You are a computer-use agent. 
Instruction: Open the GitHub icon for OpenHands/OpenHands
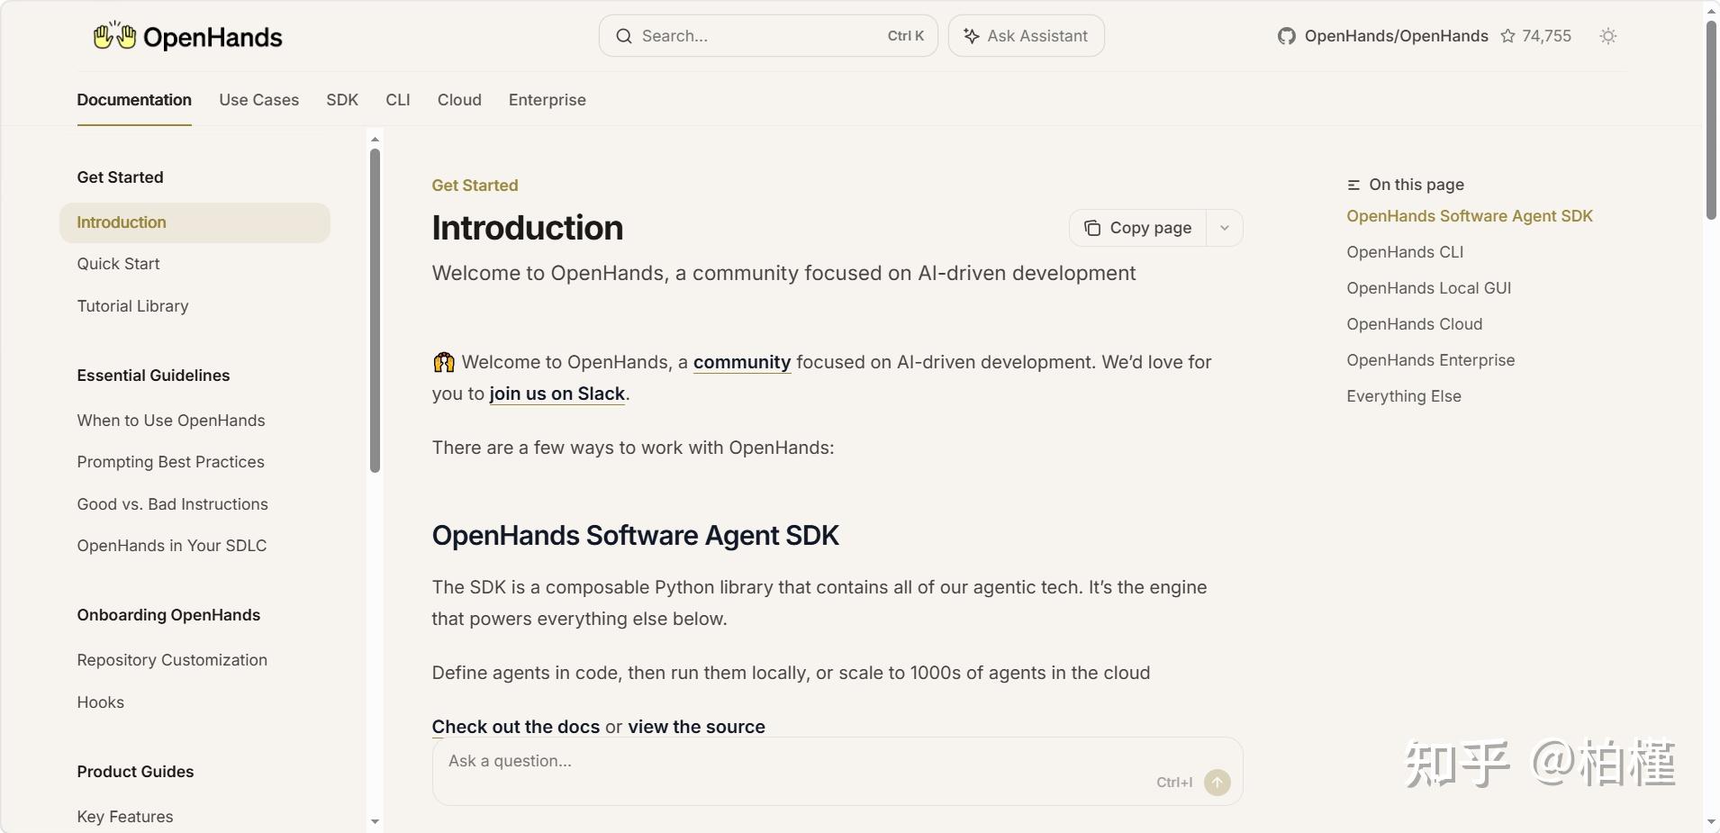(1286, 36)
